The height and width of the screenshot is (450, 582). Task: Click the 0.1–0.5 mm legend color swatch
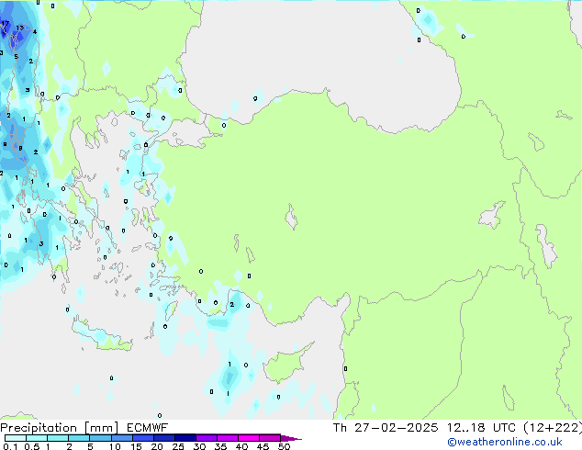(16, 438)
